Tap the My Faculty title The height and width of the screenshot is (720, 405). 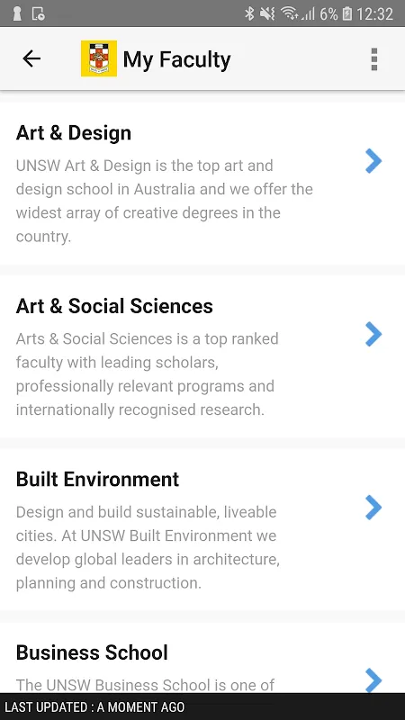tap(176, 59)
